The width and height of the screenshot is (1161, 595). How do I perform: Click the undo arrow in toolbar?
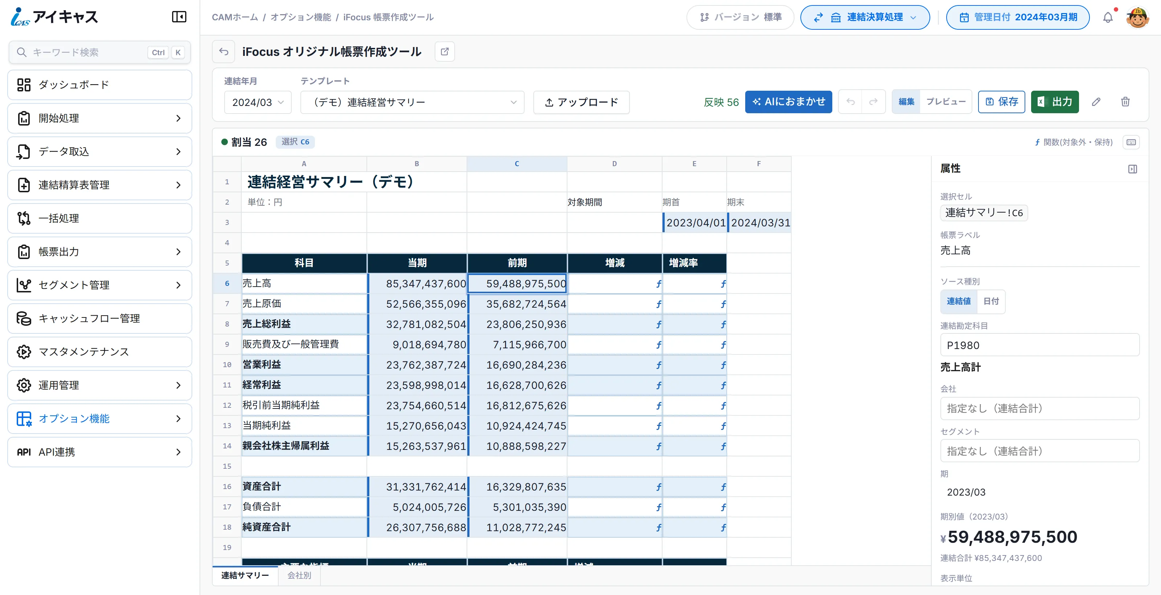coord(850,102)
